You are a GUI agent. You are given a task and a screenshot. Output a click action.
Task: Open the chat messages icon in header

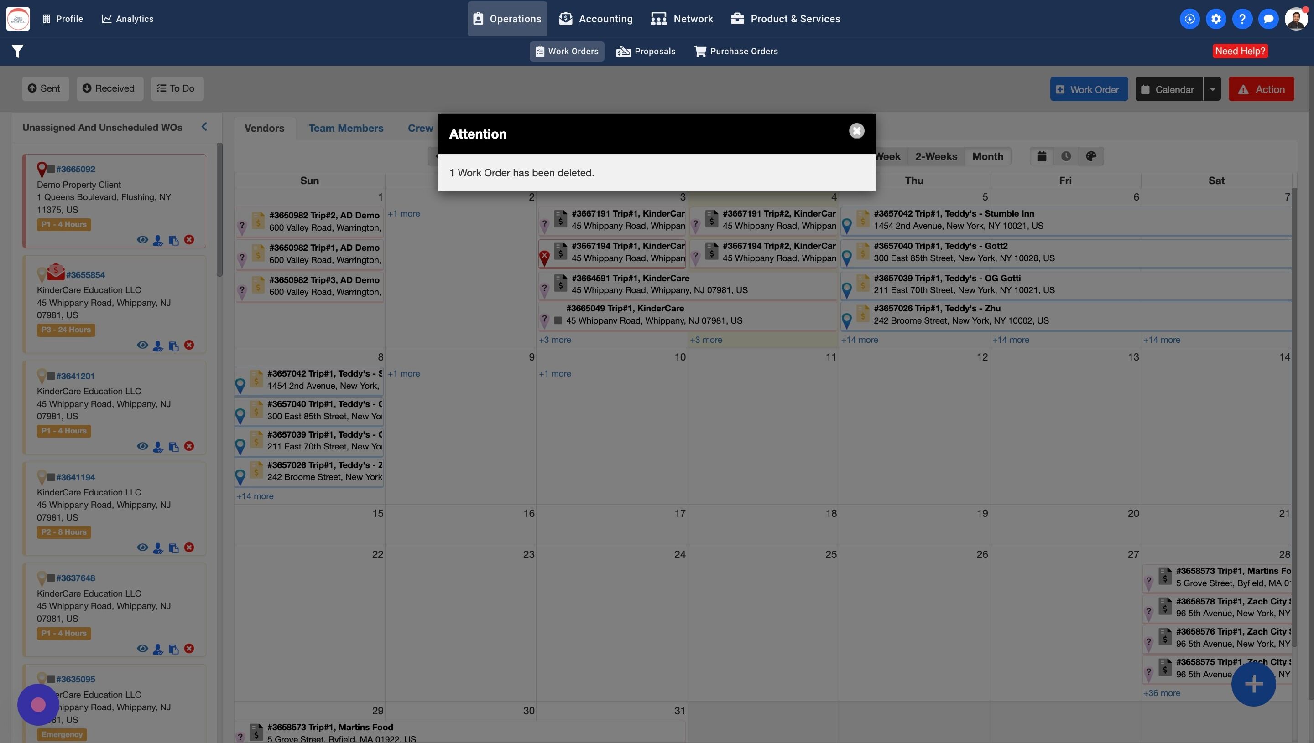point(1267,19)
